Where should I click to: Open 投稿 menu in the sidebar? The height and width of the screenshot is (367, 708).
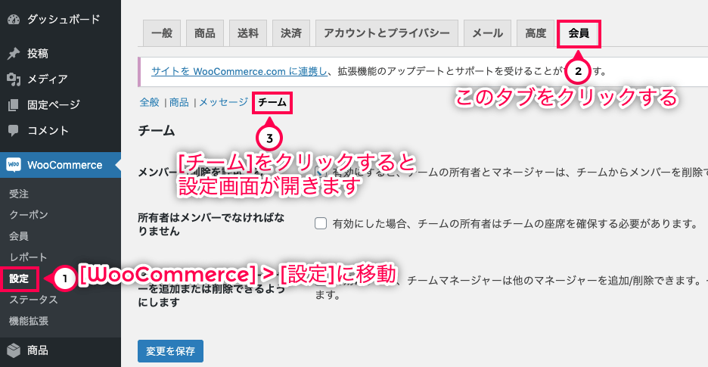pos(38,53)
